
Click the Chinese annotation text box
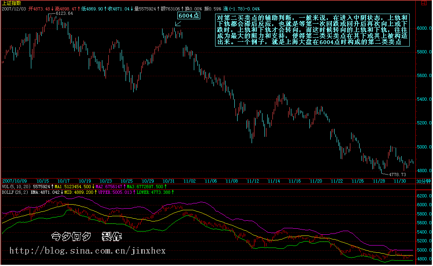pyautogui.click(x=312, y=30)
